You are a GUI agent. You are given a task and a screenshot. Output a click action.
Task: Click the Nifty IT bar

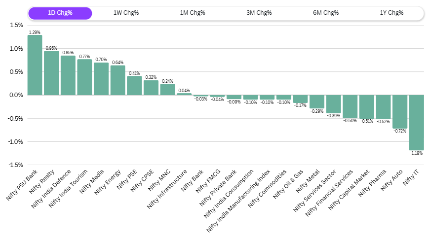(x=417, y=123)
